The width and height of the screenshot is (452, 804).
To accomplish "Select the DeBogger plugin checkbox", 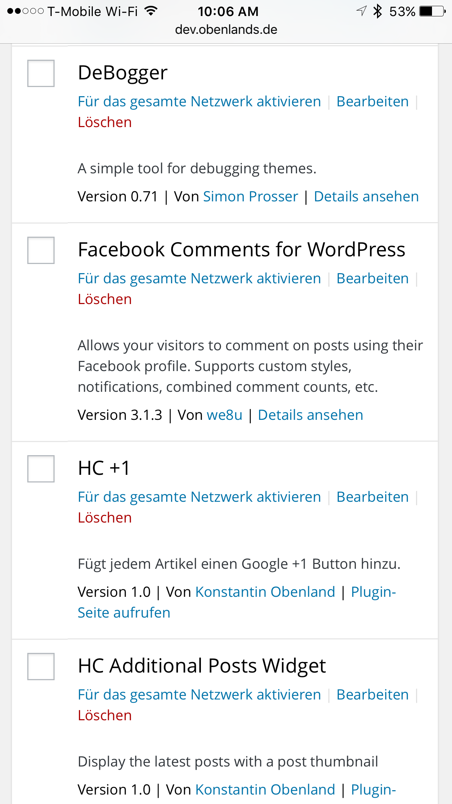I will coord(41,74).
